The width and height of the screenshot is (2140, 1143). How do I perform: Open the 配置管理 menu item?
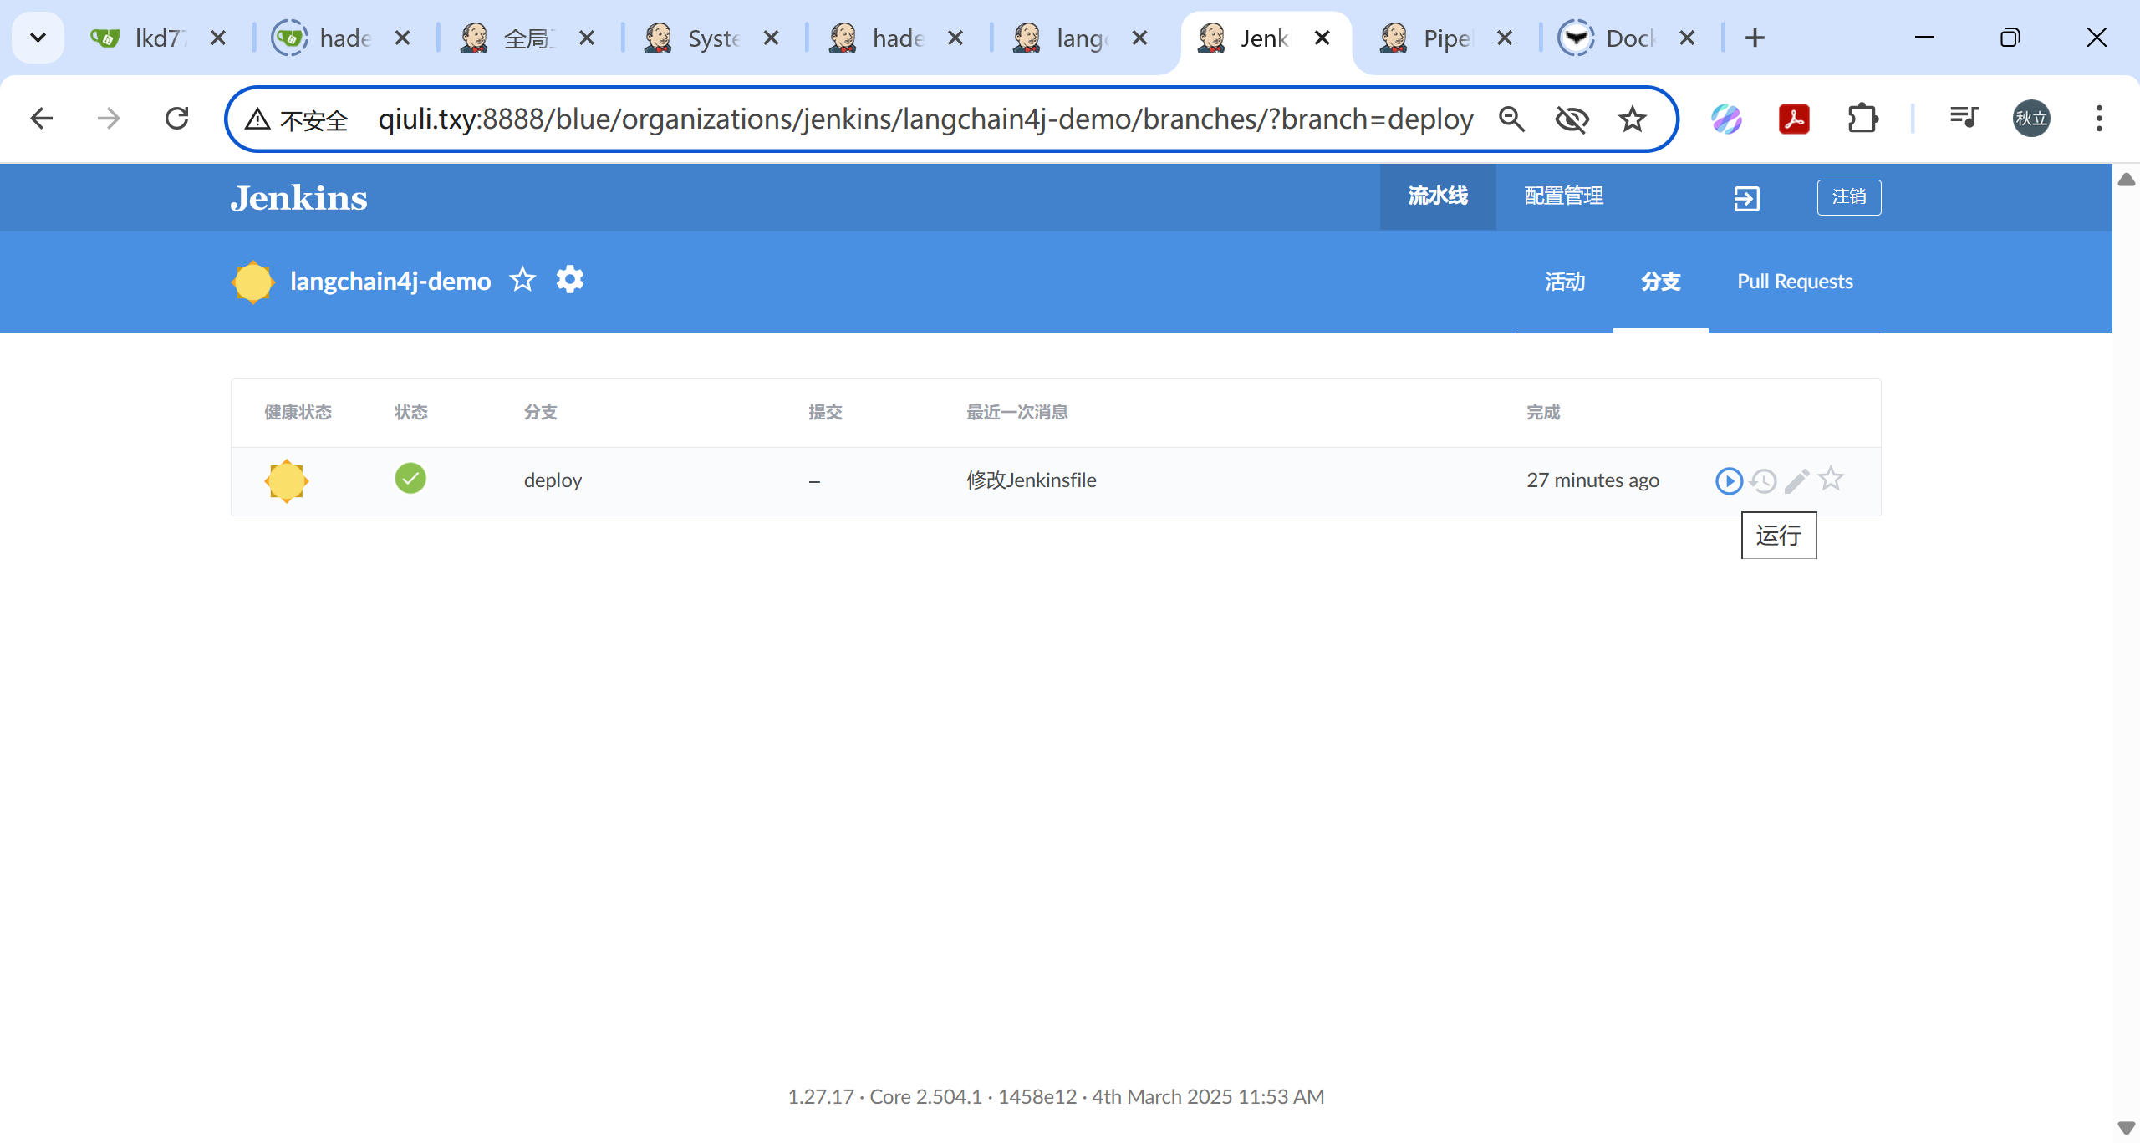[x=1563, y=196]
